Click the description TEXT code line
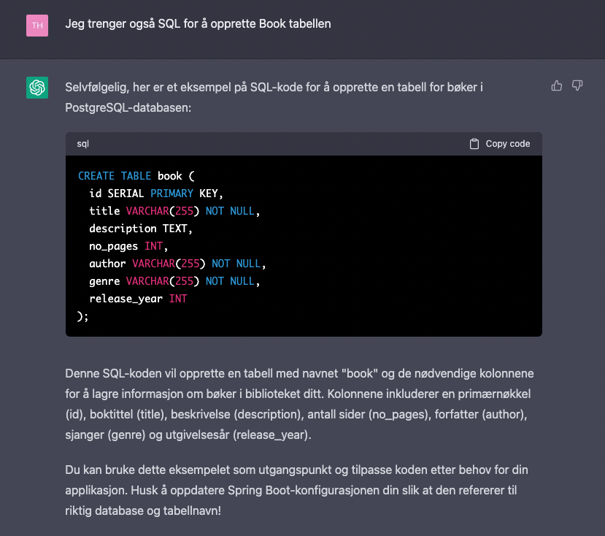The width and height of the screenshot is (605, 536). tap(139, 229)
